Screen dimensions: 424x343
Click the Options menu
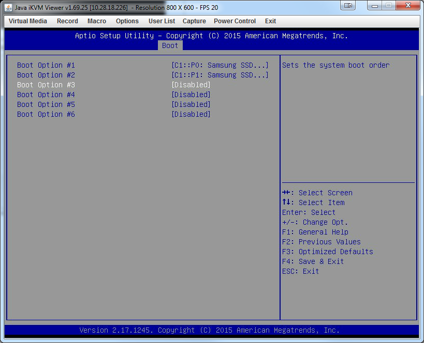[127, 21]
